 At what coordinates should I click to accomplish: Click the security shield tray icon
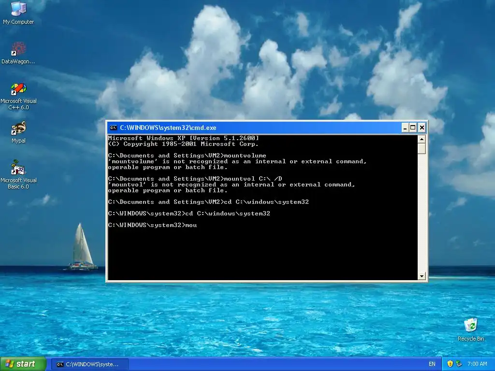pyautogui.click(x=450, y=364)
